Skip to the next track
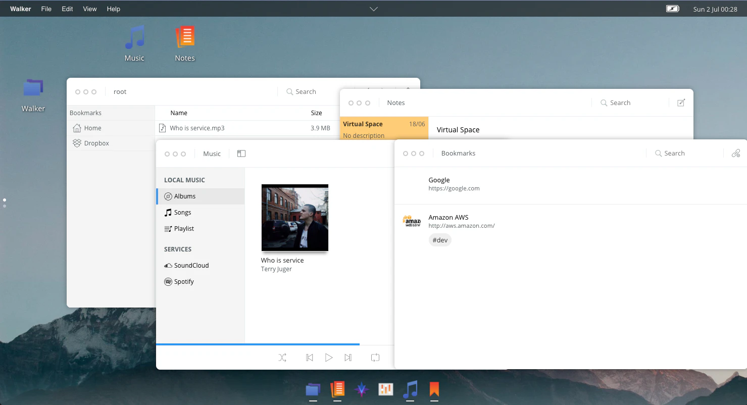 pos(348,358)
